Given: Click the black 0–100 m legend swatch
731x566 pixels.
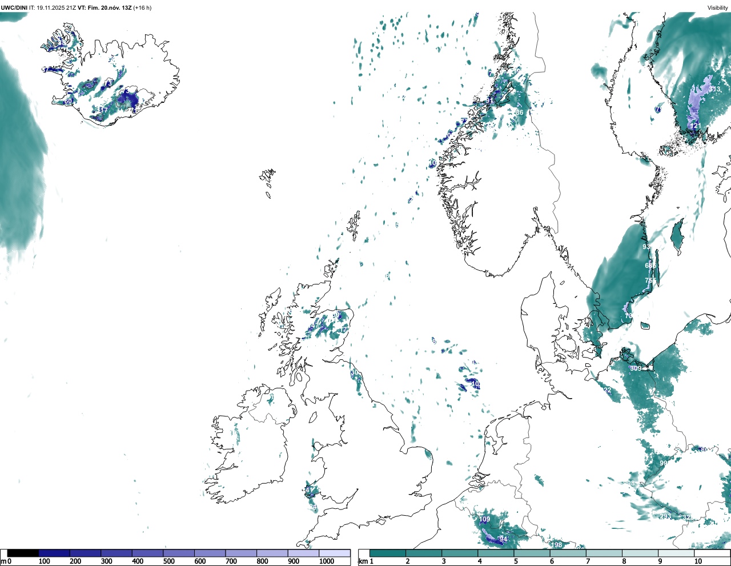Looking at the screenshot, I should coord(23,553).
